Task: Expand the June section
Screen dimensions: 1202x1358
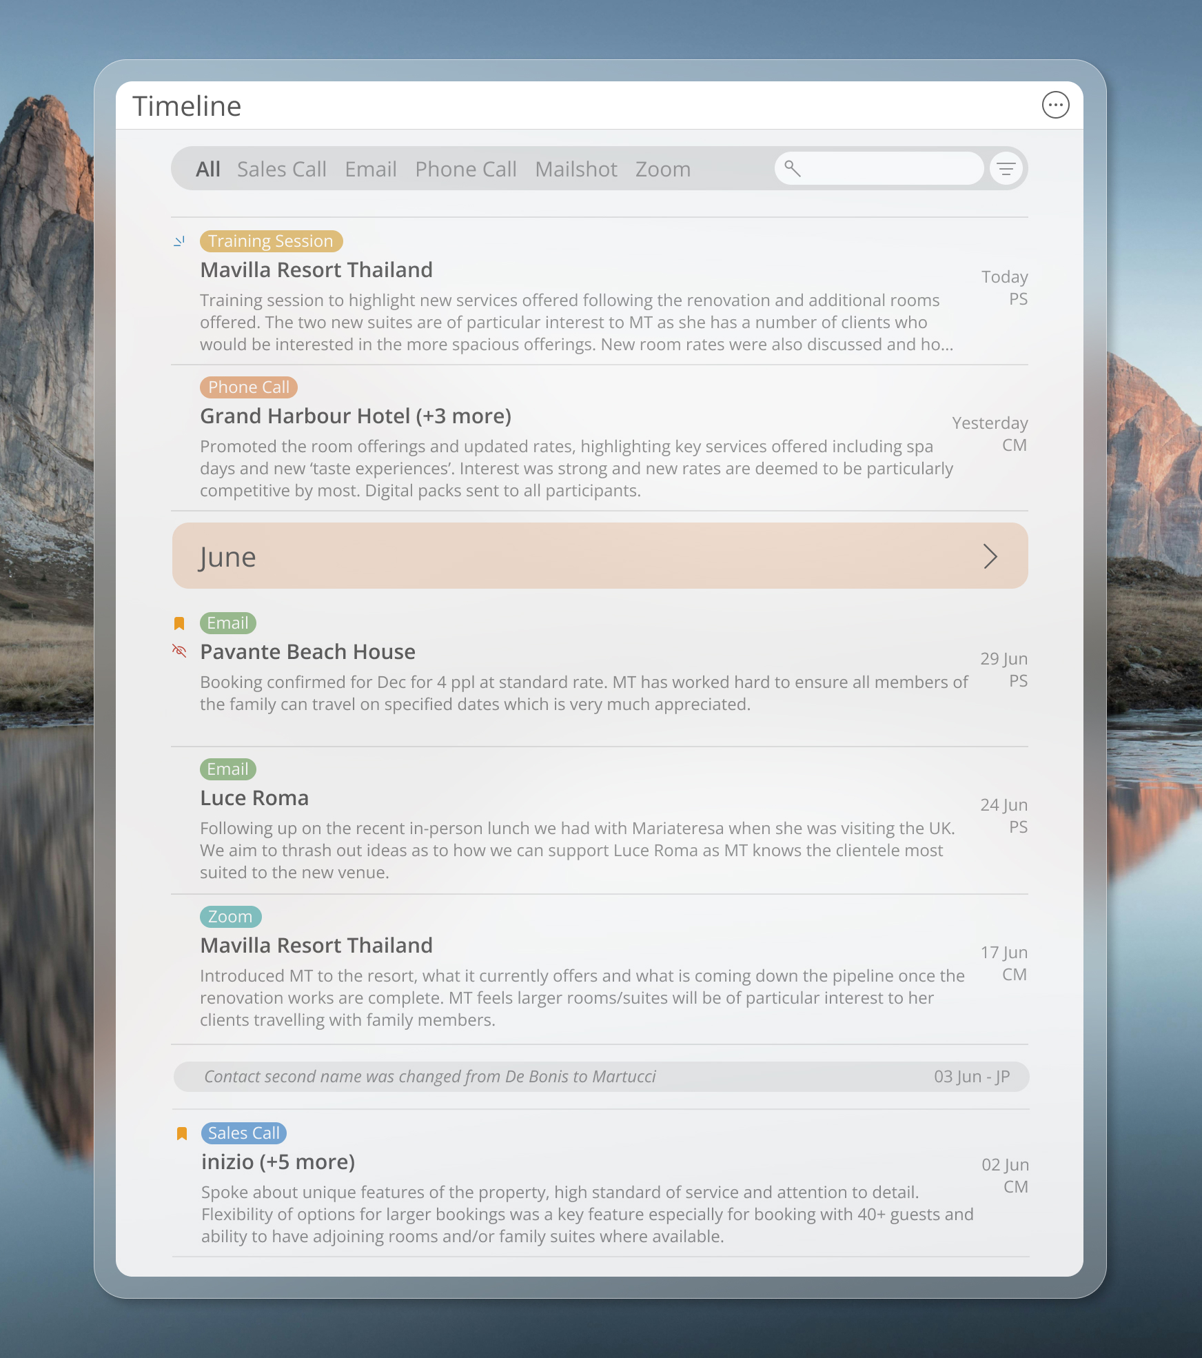Action: point(600,556)
